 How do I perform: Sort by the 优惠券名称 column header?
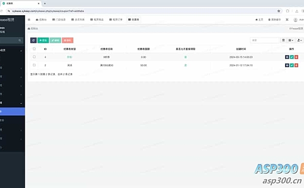(106, 49)
